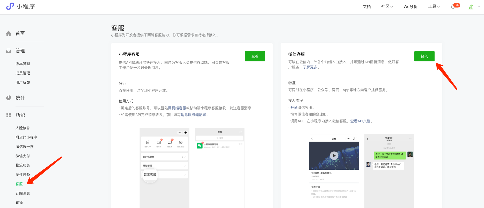
Task: Open 用户反馈 in sidebar
Action: (x=23, y=82)
